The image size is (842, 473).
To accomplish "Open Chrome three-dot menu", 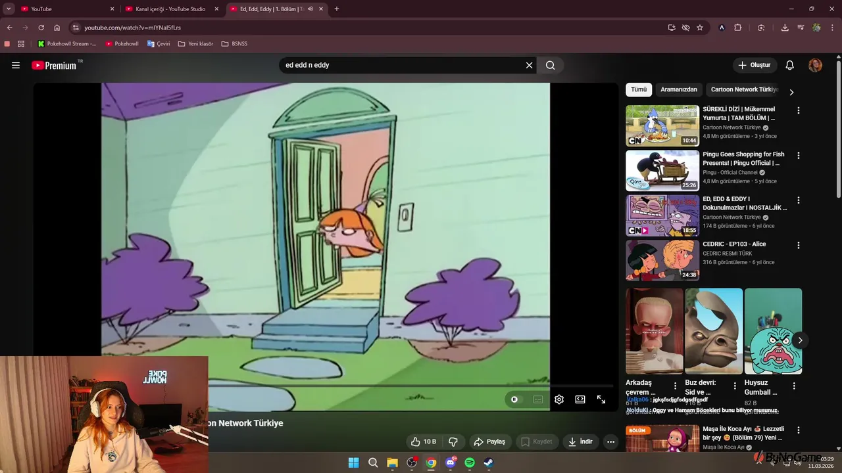I will [832, 28].
